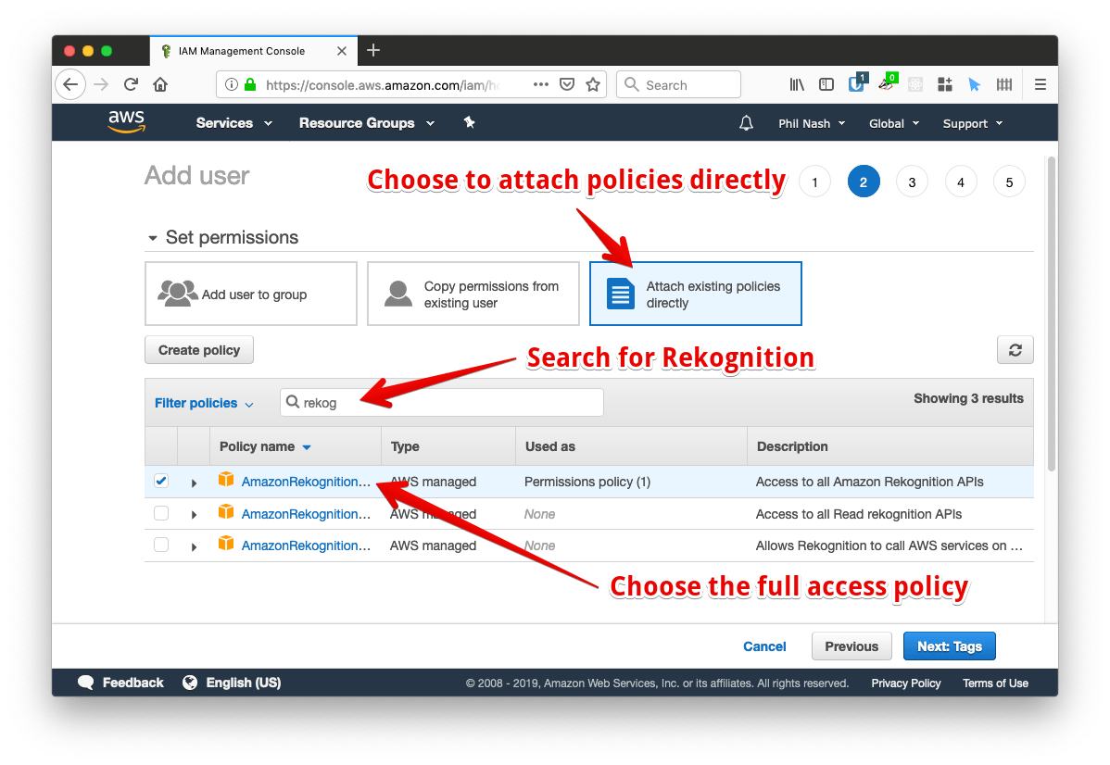Viewport: 1110px width, 765px height.
Task: Click the browser forward arrow
Action: (101, 84)
